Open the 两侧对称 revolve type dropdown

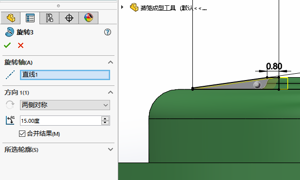click(x=65, y=105)
